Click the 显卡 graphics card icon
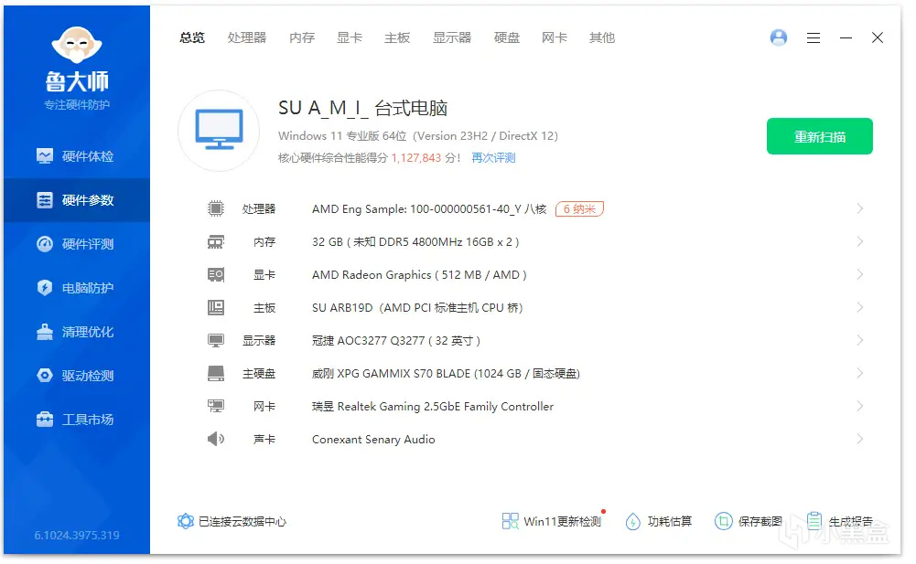This screenshot has height=564, width=916. 216,274
